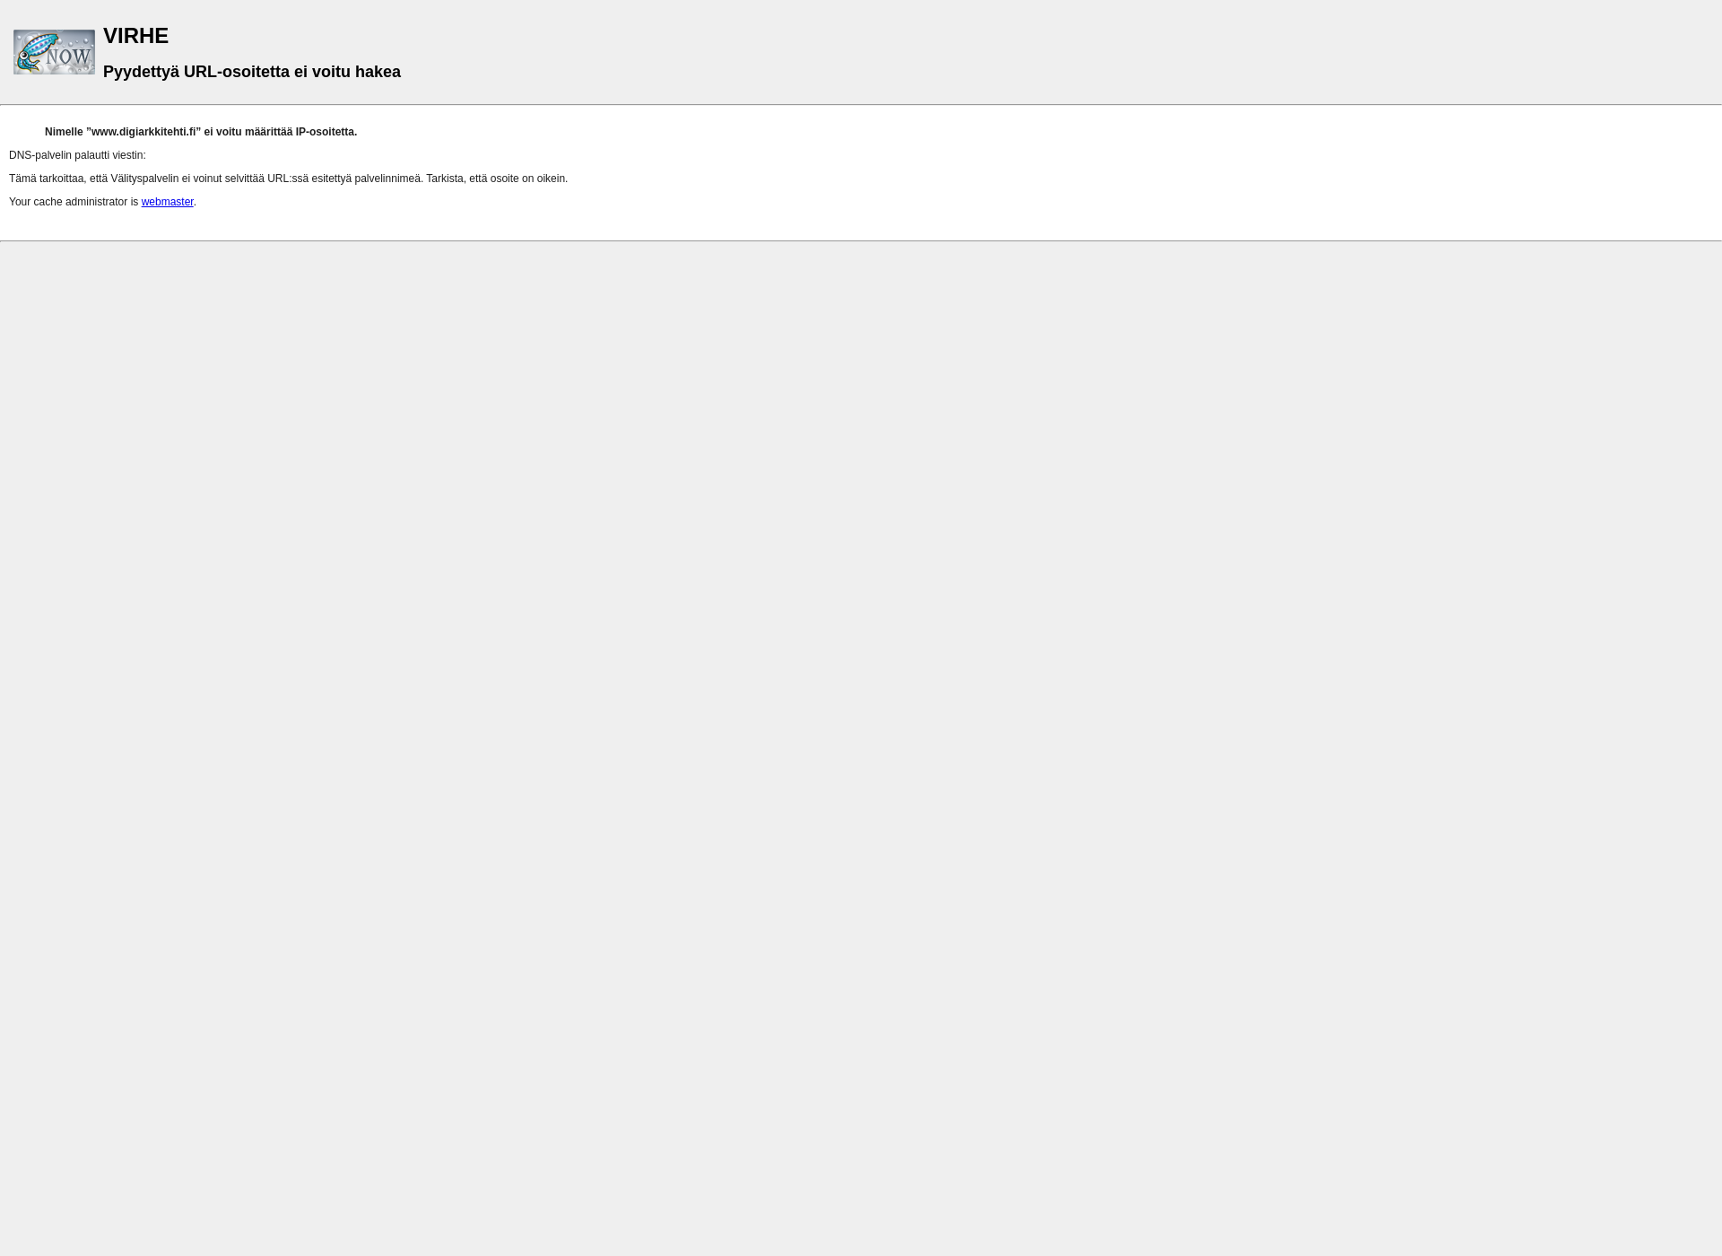The height and width of the screenshot is (1256, 1722).
Task: Click the error description paragraph text
Action: click(x=287, y=178)
